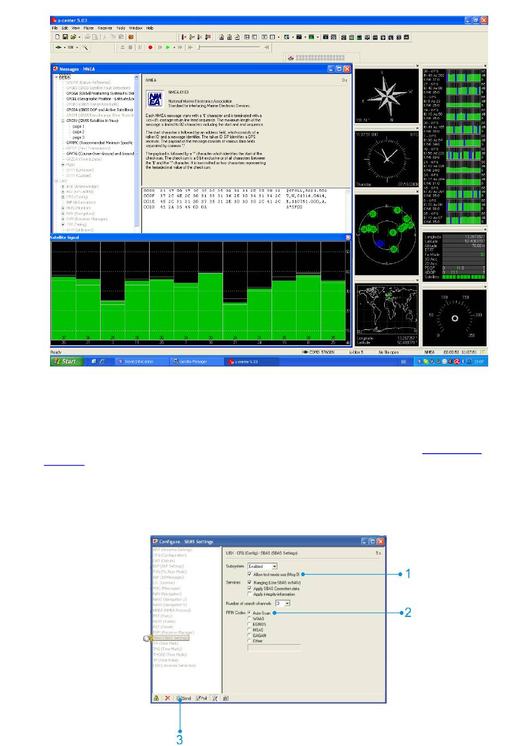This screenshot has width=517, height=746.
Task: Select Other PRN Codes radio button
Action: [x=250, y=641]
